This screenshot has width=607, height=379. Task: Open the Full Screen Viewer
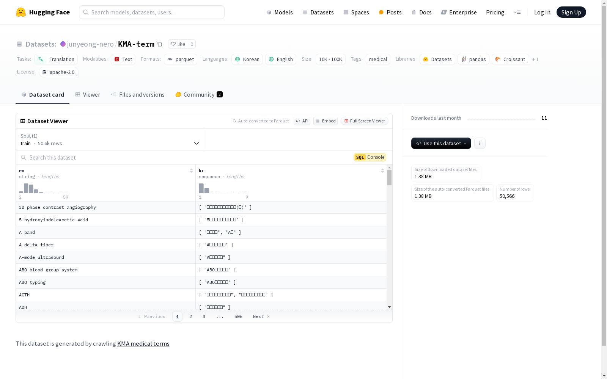click(x=365, y=121)
